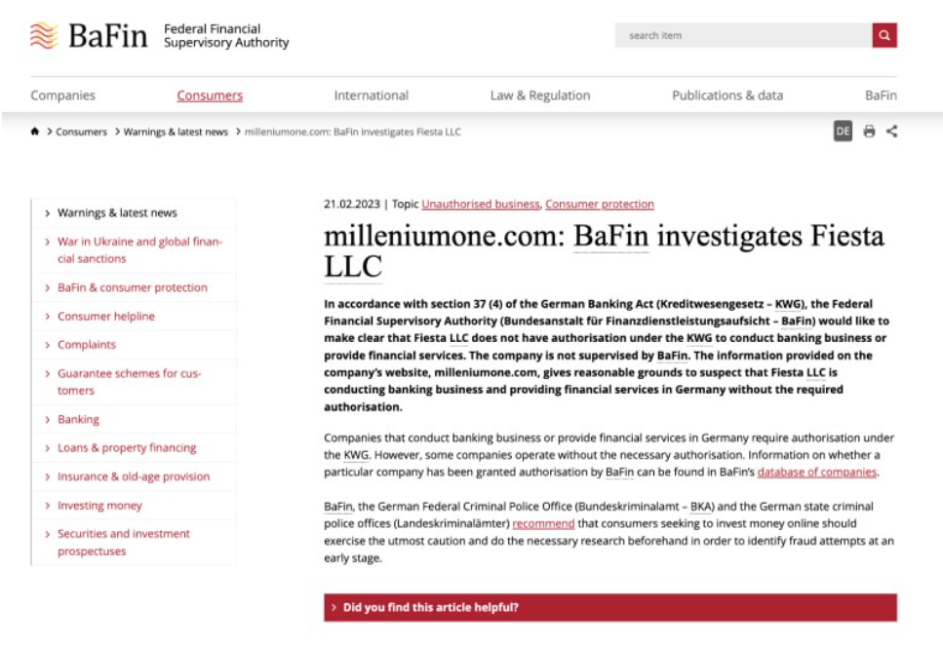Open the Publications & data menu

tap(727, 95)
